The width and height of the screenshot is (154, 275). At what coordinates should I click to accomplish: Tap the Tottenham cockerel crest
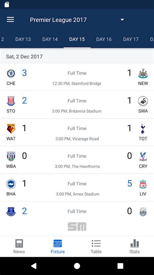pos(143,129)
